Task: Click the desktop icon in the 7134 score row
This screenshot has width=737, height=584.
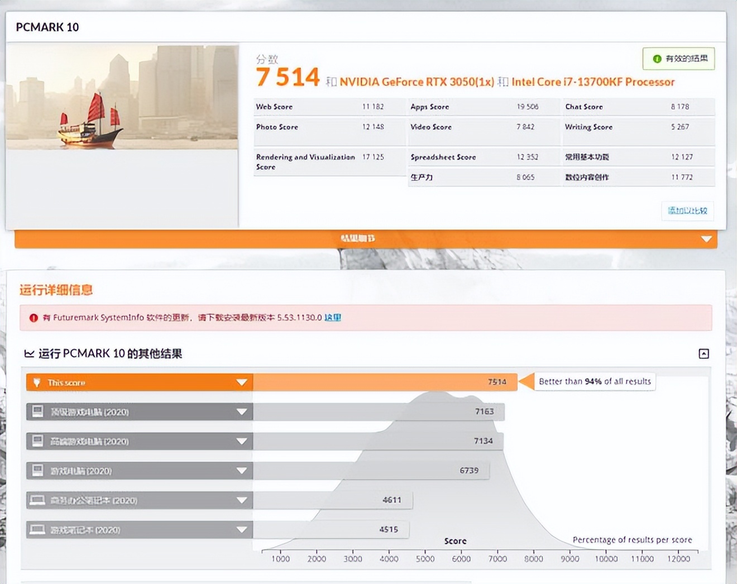Action: 37,441
